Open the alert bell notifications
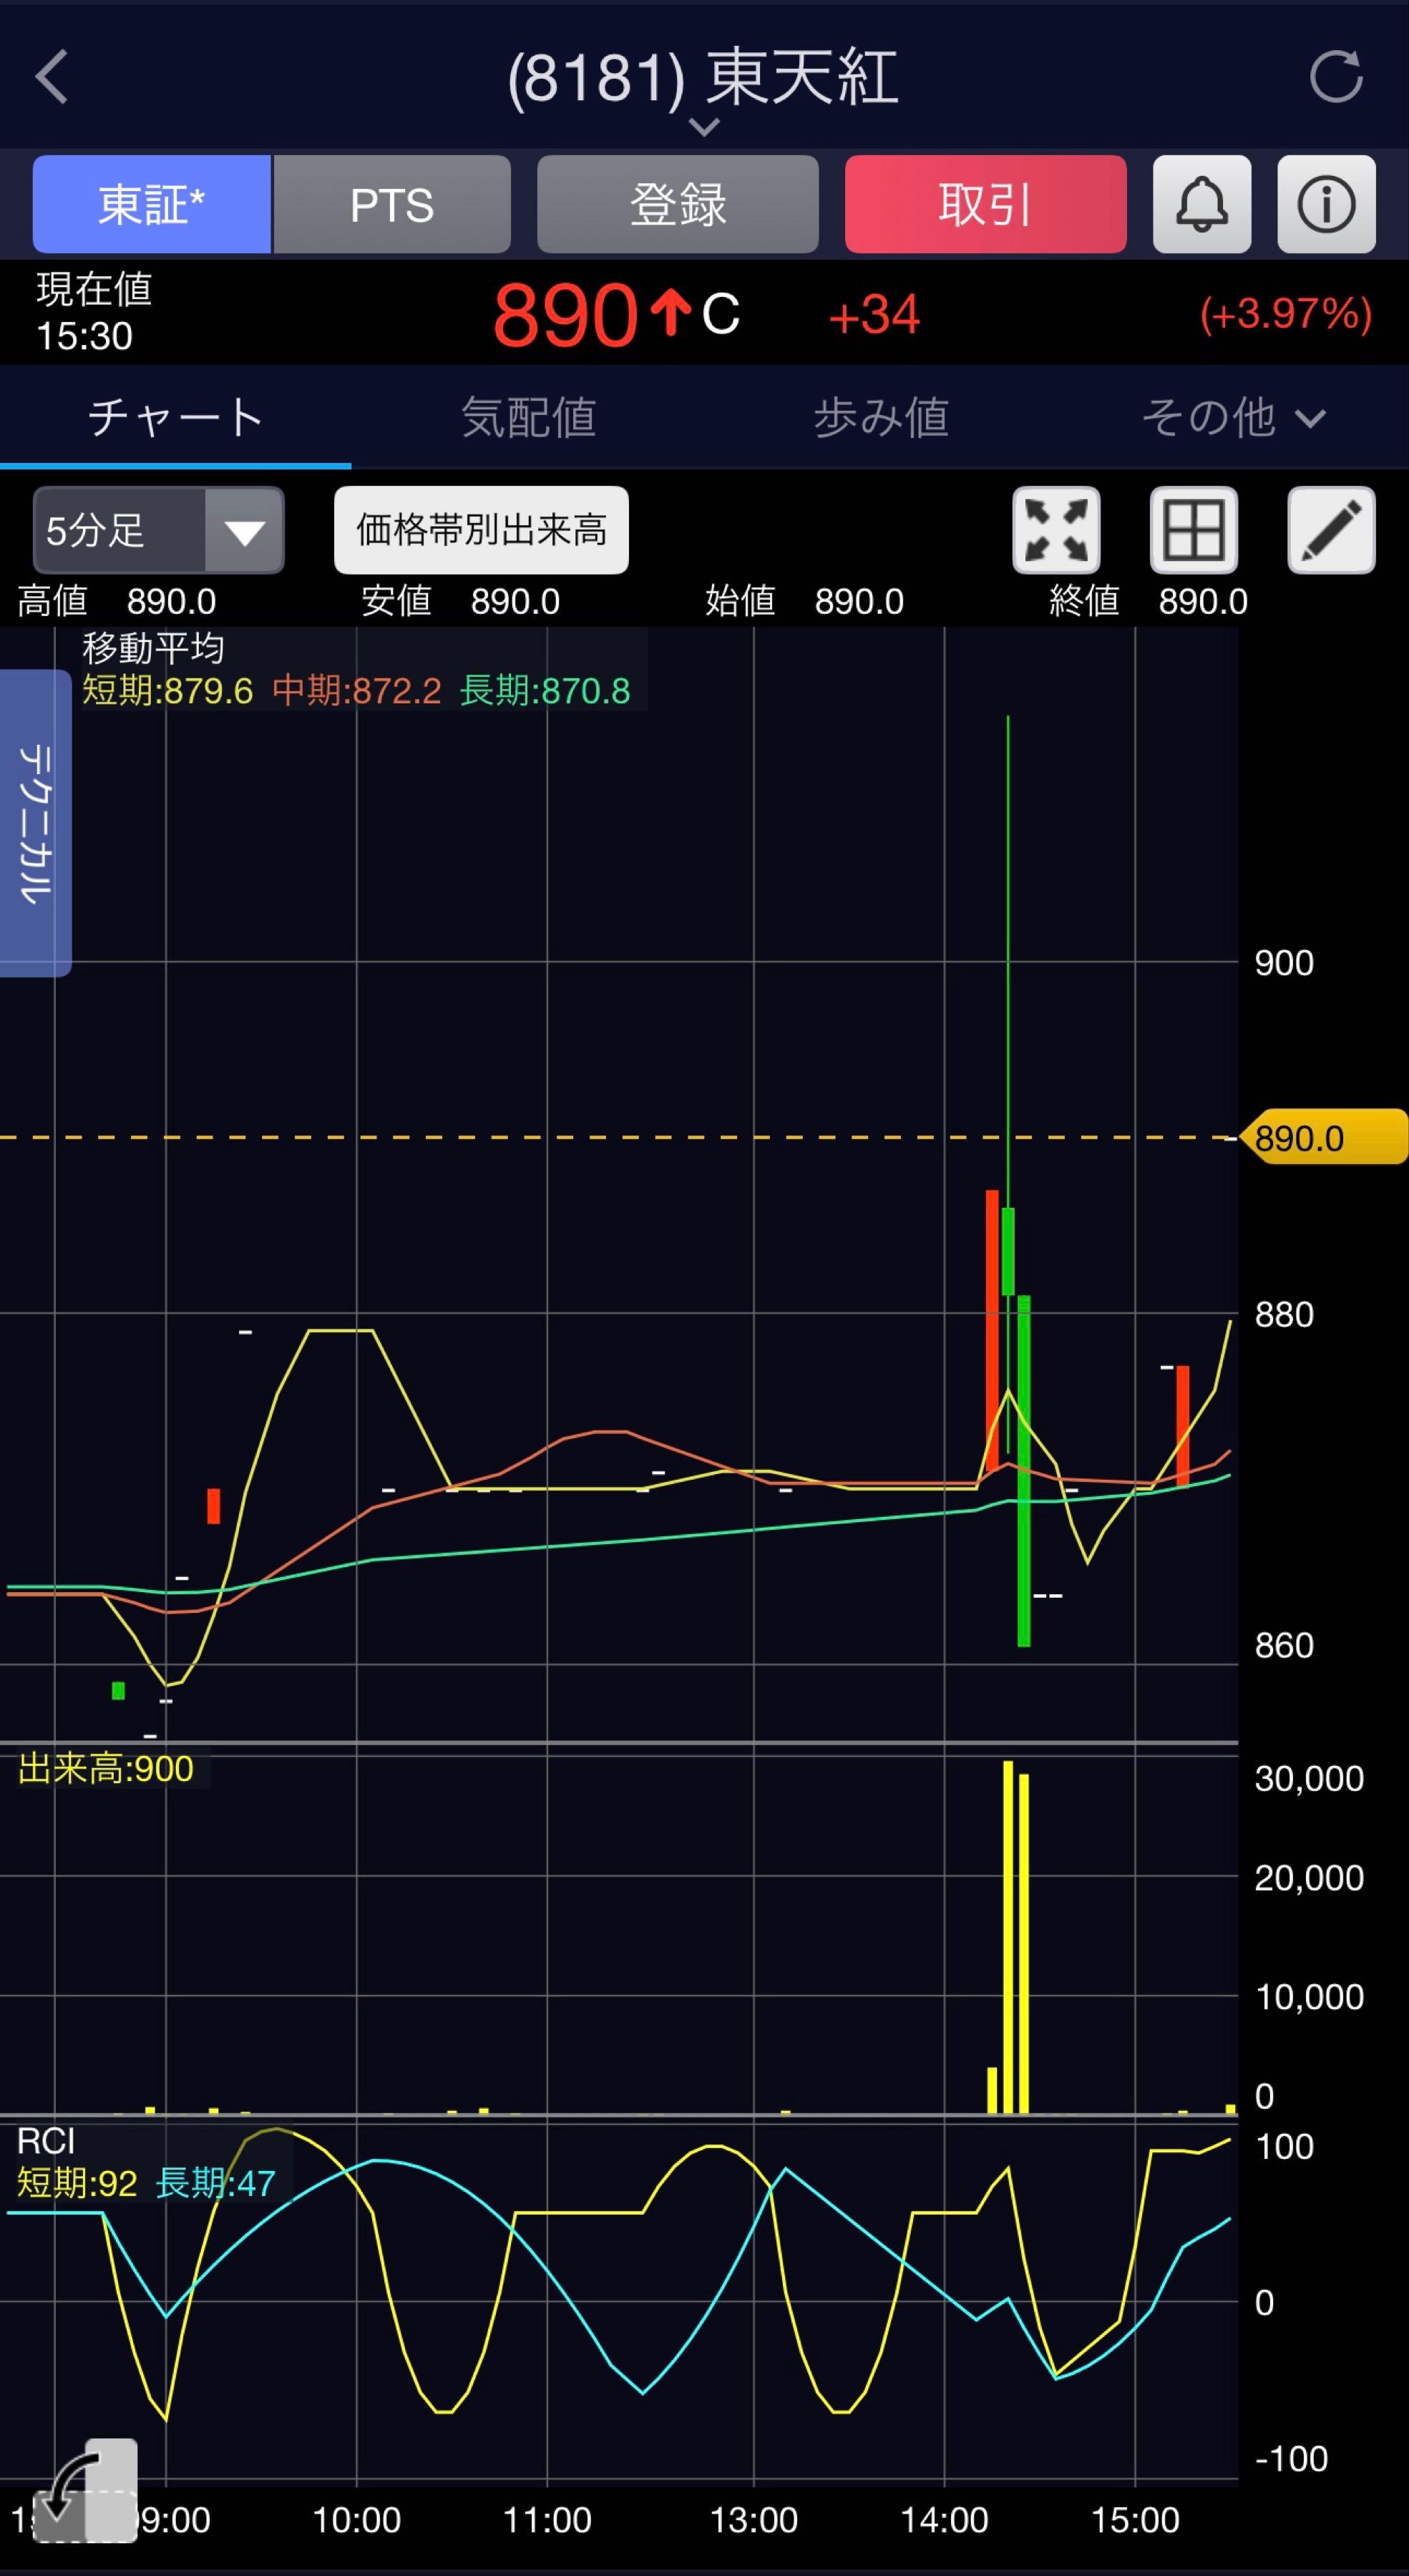 pos(1201,204)
